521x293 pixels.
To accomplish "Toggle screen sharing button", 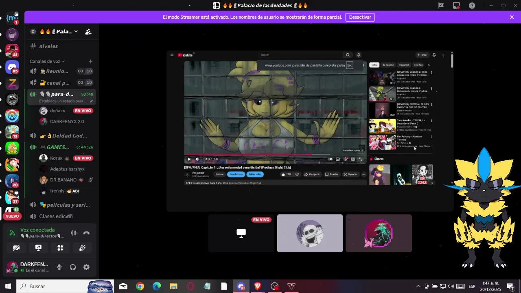I will coord(38,248).
